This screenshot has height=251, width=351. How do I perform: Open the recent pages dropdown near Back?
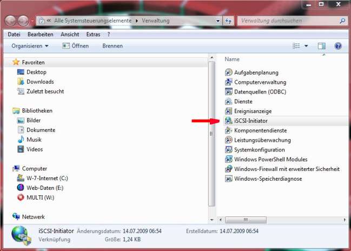coord(32,21)
